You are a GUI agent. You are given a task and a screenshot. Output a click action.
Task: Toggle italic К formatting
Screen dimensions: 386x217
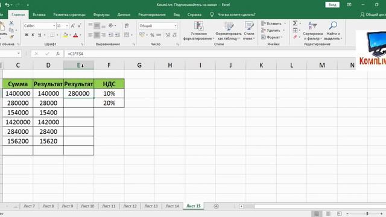tap(33, 35)
